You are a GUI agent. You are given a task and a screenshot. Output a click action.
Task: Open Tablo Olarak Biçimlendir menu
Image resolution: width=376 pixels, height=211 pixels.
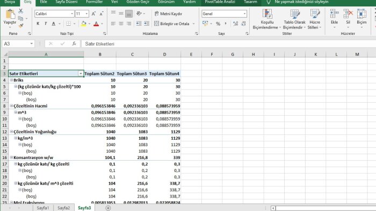coord(294,19)
